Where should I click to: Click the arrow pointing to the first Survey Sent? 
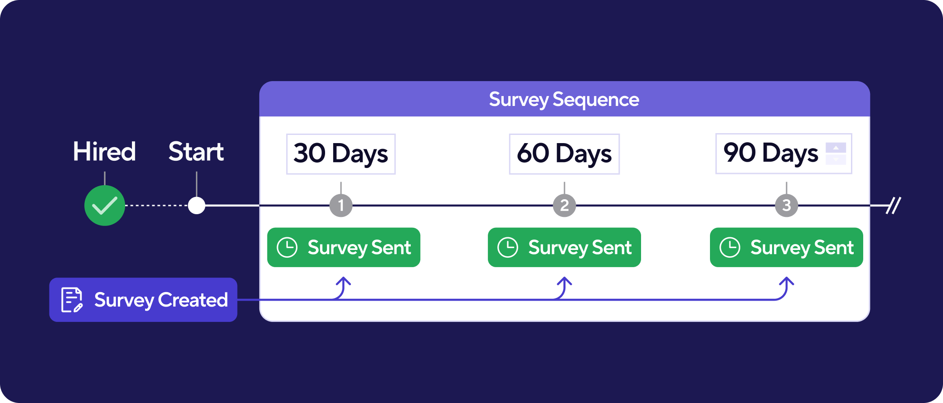(343, 285)
